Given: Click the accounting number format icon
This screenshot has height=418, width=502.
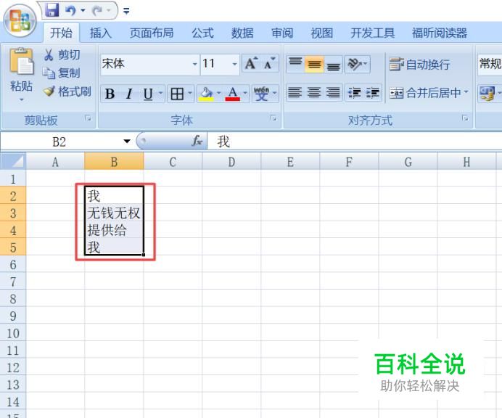Looking at the screenshot, I should click(x=487, y=94).
